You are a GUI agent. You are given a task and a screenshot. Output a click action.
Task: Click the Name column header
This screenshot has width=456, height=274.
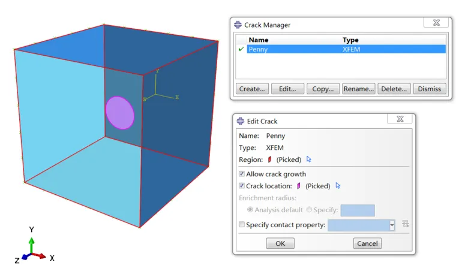(x=259, y=40)
